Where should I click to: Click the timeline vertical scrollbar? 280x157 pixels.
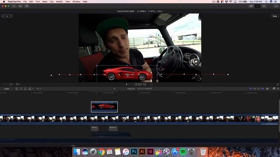pos(279,116)
